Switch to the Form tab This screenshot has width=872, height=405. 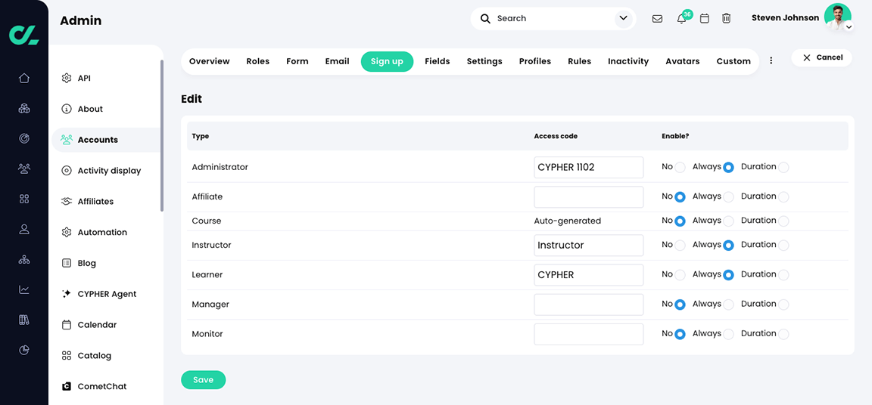click(297, 61)
